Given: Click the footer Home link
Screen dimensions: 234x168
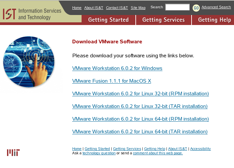Looking at the screenshot, I should (x=77, y=149).
